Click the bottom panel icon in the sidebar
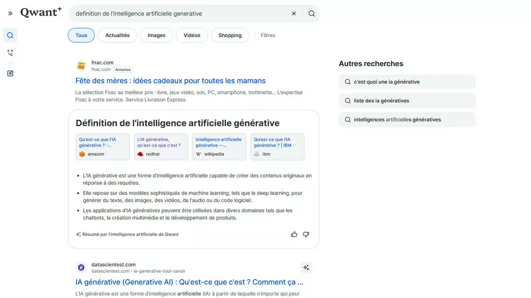531x298 pixels. 10,73
